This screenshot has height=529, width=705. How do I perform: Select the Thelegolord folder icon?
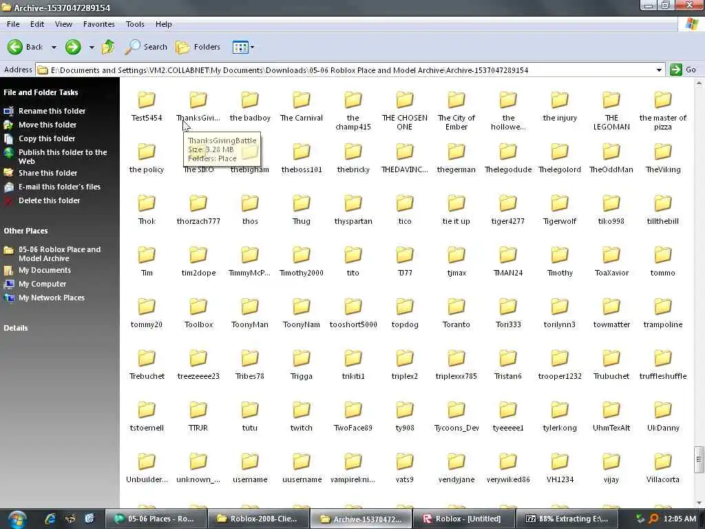(x=560, y=152)
